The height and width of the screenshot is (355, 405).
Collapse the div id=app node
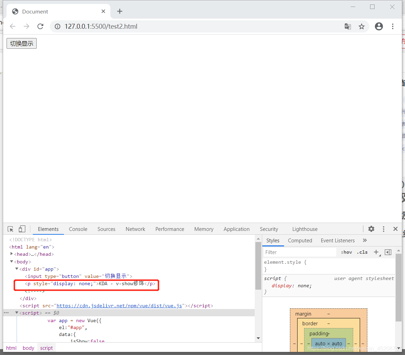(x=17, y=269)
